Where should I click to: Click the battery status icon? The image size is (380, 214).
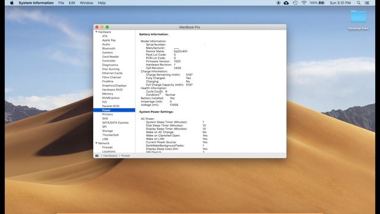tap(322, 3)
